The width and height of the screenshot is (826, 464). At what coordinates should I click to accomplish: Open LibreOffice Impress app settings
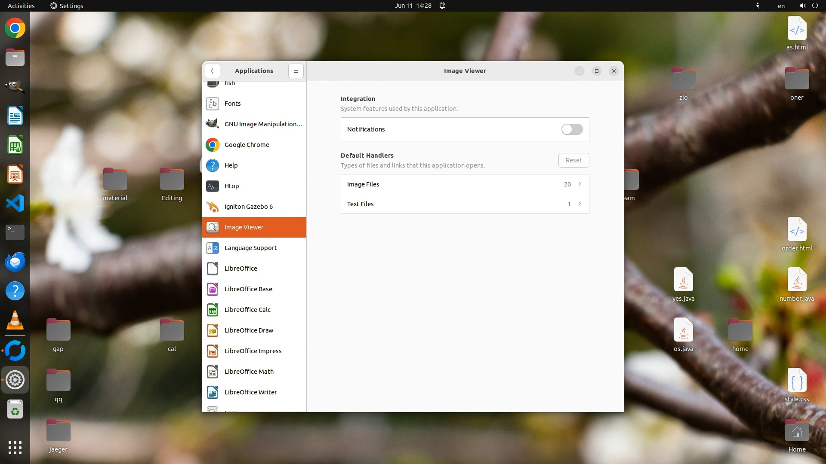pos(254,351)
